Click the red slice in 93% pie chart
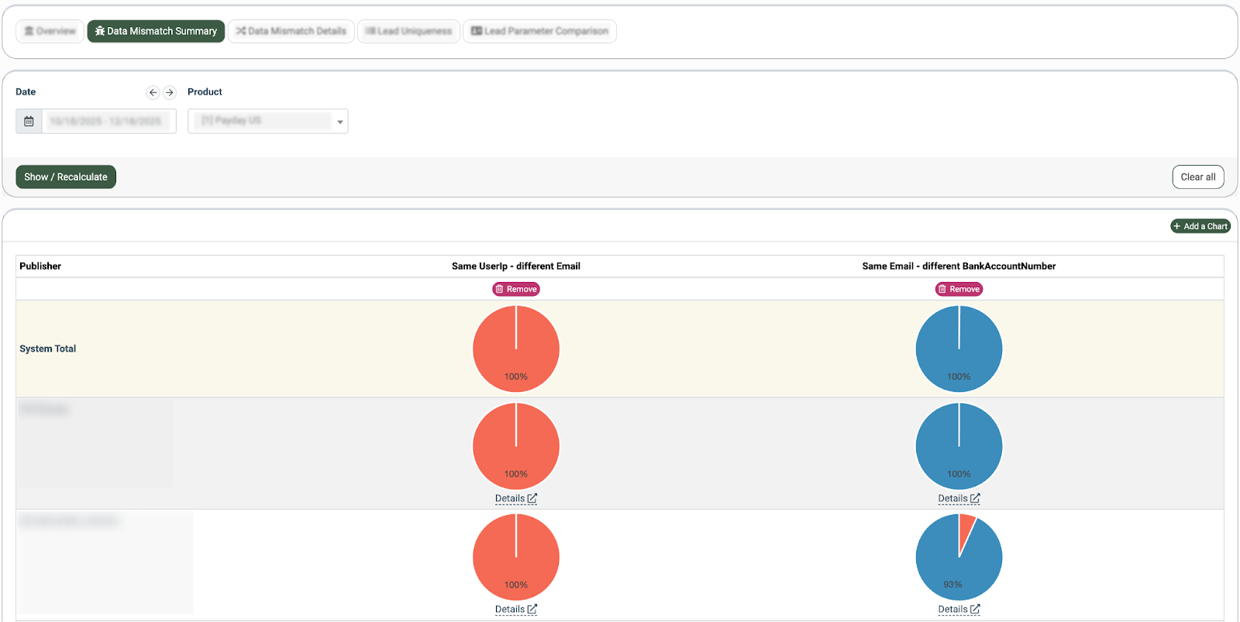This screenshot has width=1240, height=622. (x=966, y=529)
